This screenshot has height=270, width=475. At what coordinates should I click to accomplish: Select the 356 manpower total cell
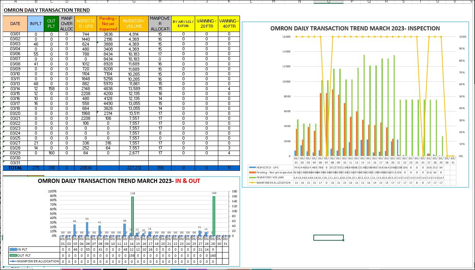[x=160, y=168]
